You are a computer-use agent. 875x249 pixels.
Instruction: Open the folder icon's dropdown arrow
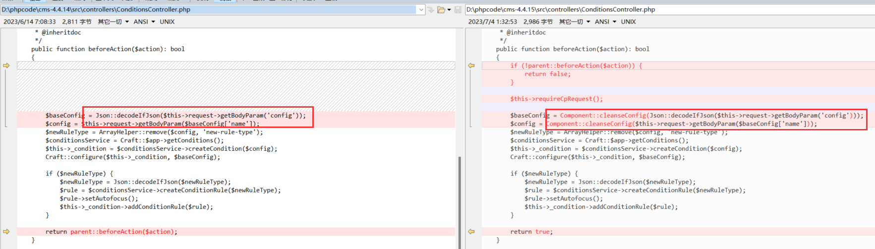click(x=449, y=9)
